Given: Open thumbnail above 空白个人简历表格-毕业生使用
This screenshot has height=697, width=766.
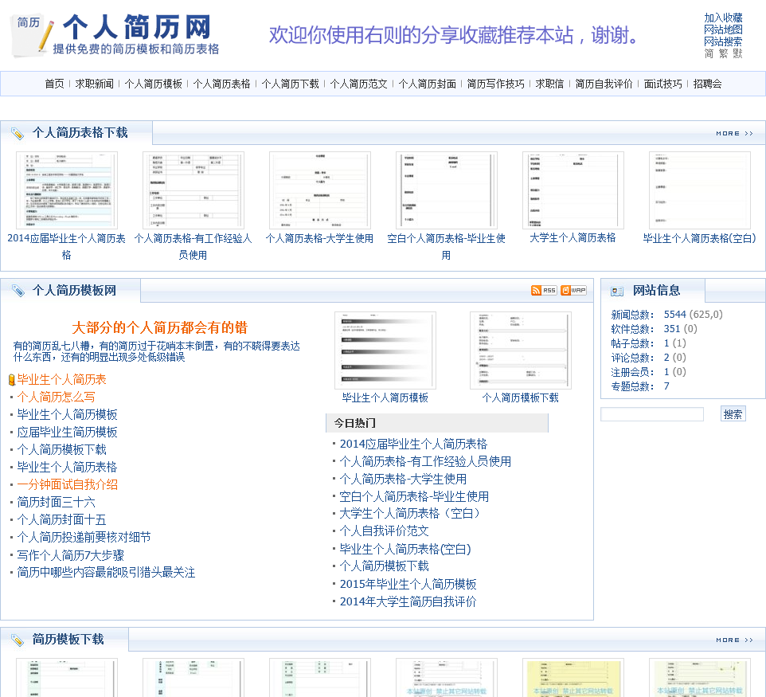Looking at the screenshot, I should (x=447, y=190).
